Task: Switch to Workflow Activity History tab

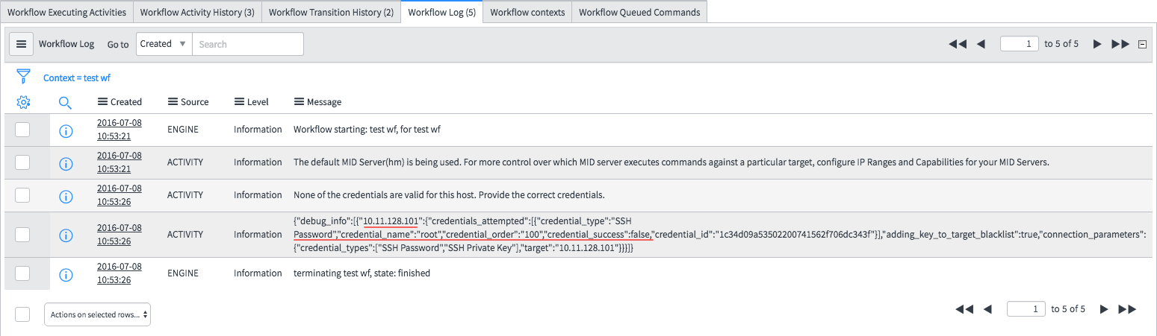Action: tap(197, 12)
